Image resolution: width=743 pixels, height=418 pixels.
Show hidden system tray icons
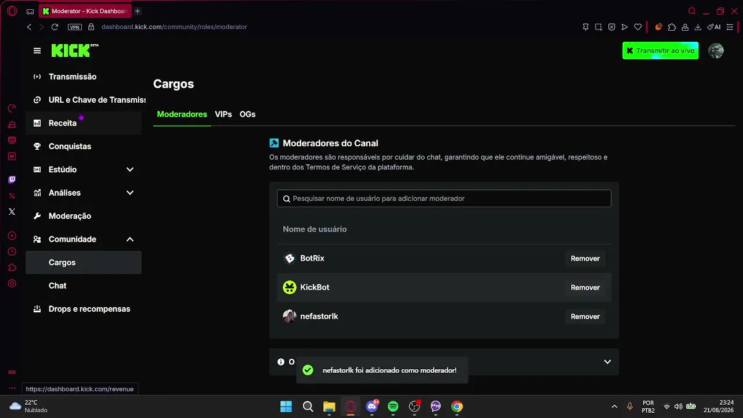click(x=614, y=406)
